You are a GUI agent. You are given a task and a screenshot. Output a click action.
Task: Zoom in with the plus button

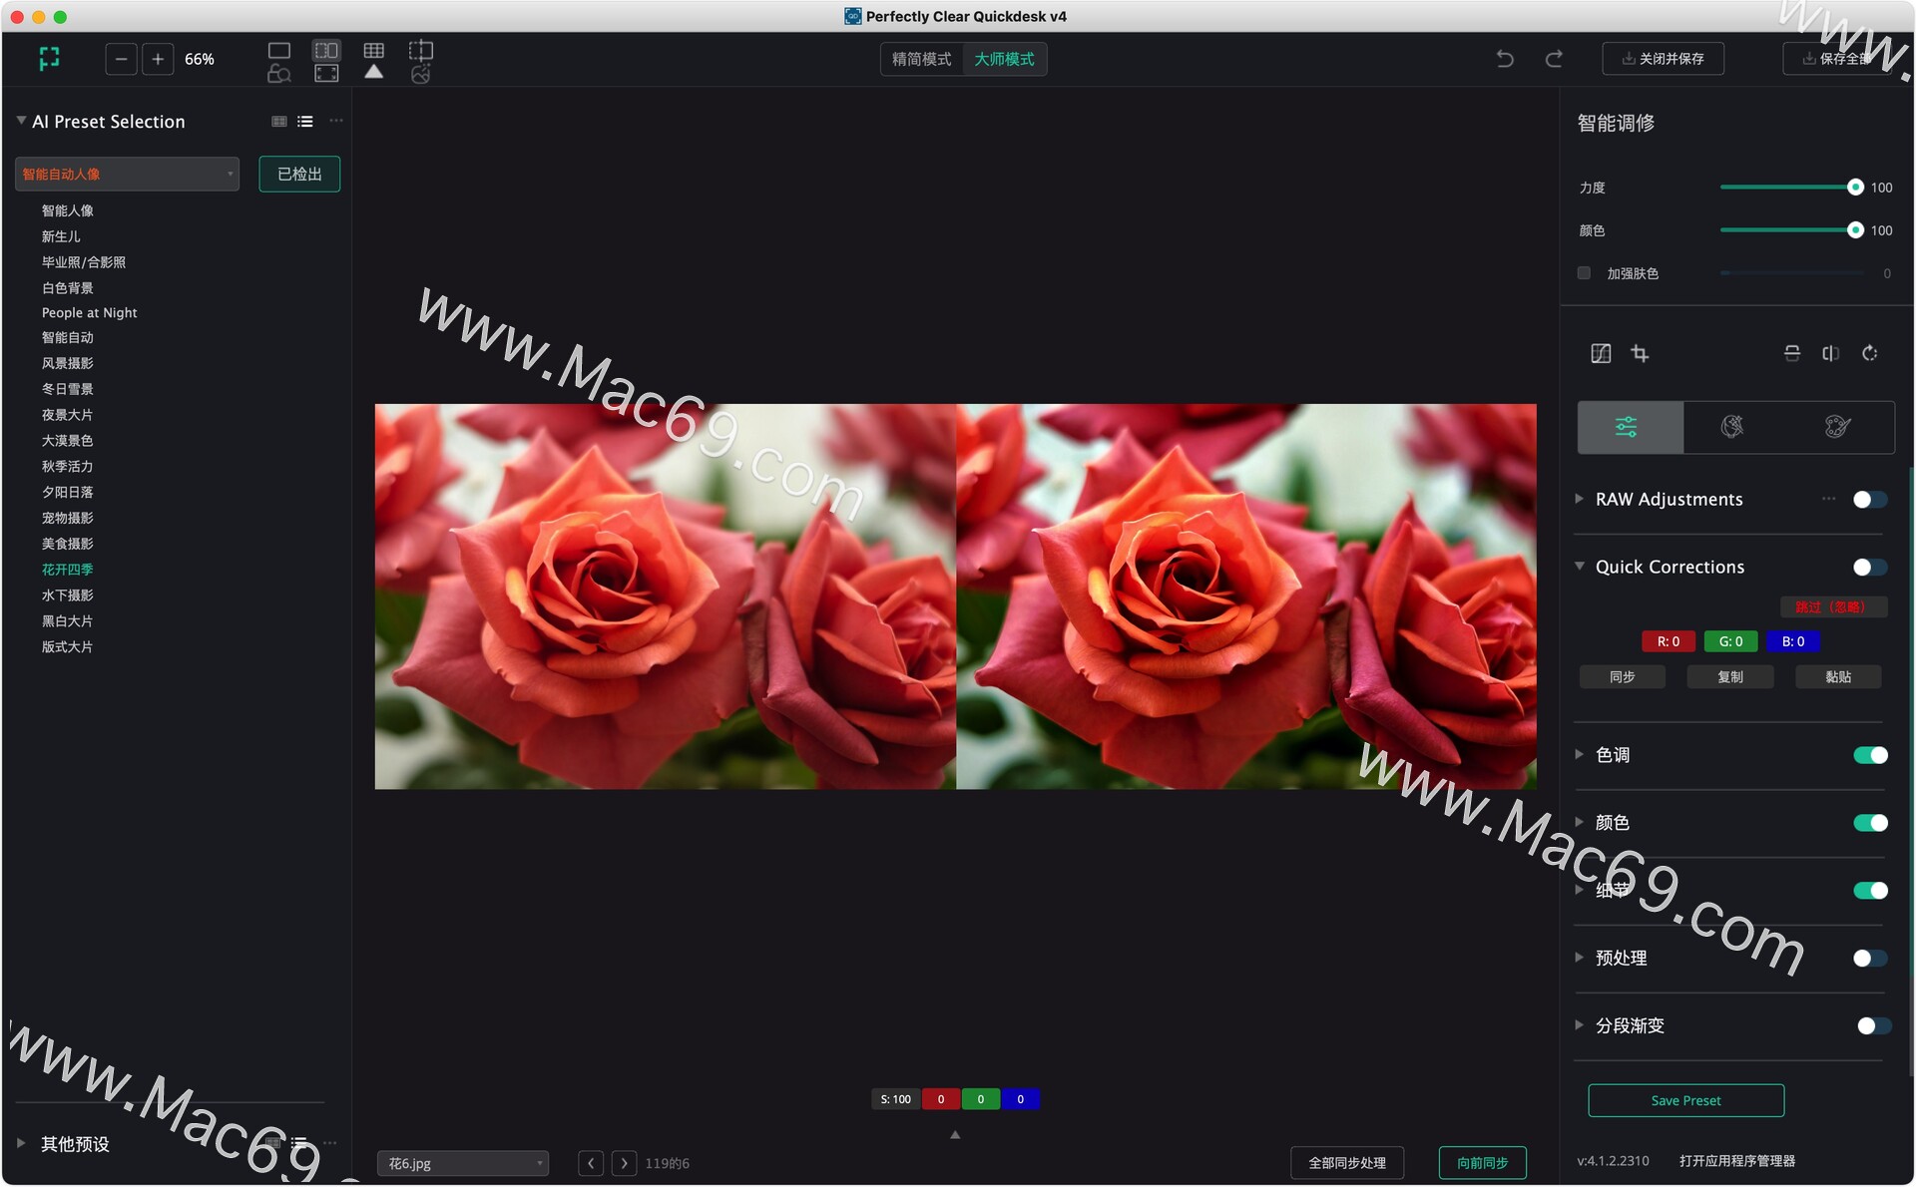pyautogui.click(x=158, y=59)
